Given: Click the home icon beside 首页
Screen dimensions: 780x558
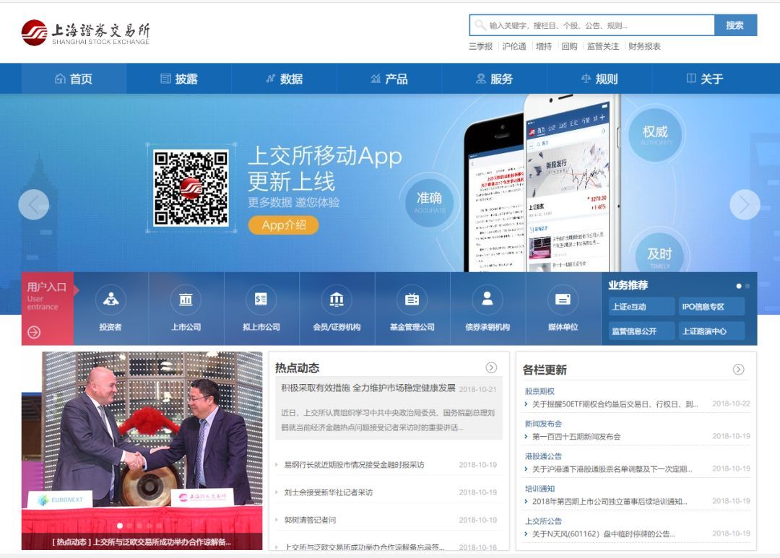Looking at the screenshot, I should (61, 77).
